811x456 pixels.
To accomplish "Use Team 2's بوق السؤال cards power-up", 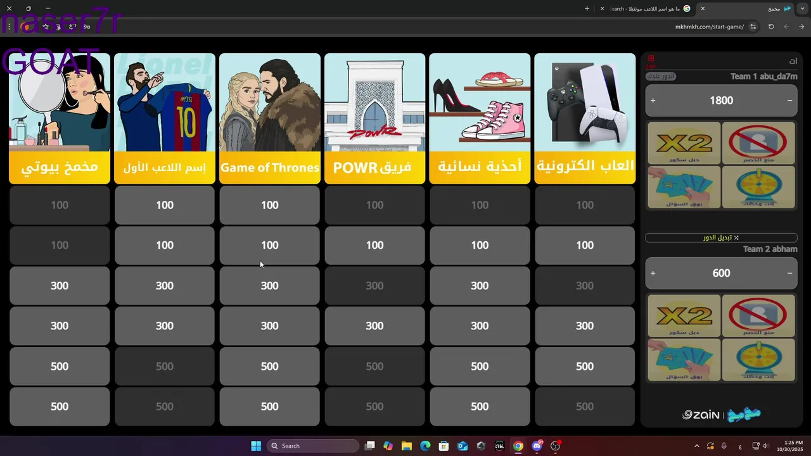I will (684, 360).
